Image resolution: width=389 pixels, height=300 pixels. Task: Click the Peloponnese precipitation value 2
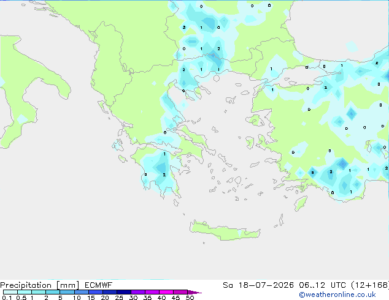(164, 174)
